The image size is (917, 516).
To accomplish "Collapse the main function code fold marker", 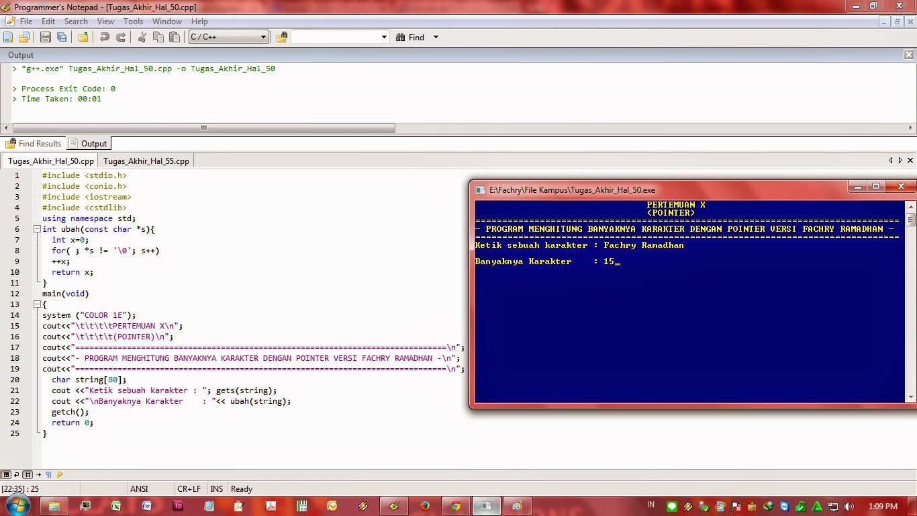I will (37, 304).
